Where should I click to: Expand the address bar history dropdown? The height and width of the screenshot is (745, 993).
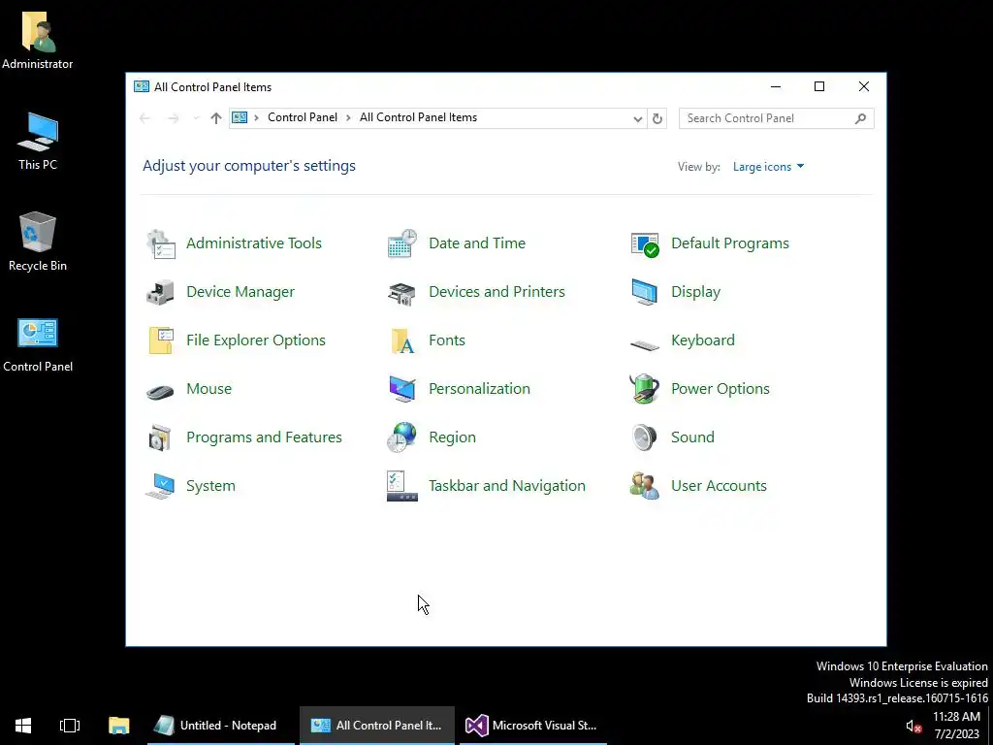638,118
